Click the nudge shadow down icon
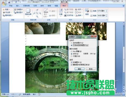The width and height of the screenshot is (126, 97). coord(37,16)
